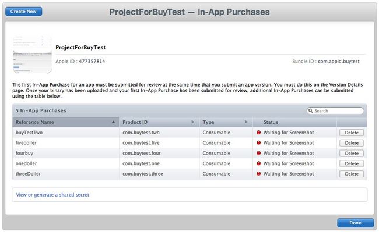
Task: Delete the fourbuy purchase
Action: 352,154
